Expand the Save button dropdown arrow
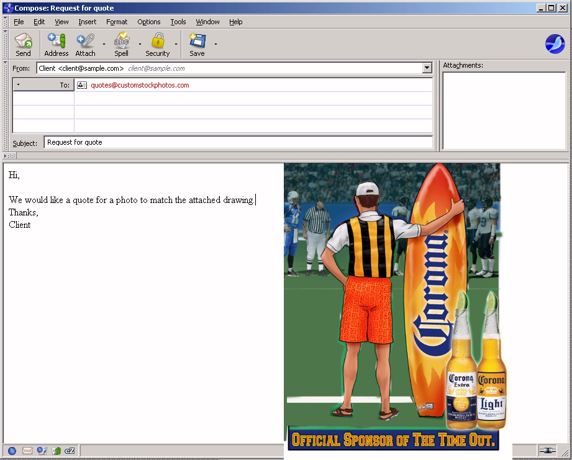Image resolution: width=572 pixels, height=460 pixels. click(x=216, y=44)
